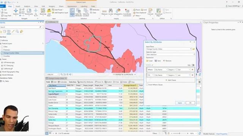Click the Apply button in dialog
243x136 pixels.
[x=180, y=103]
